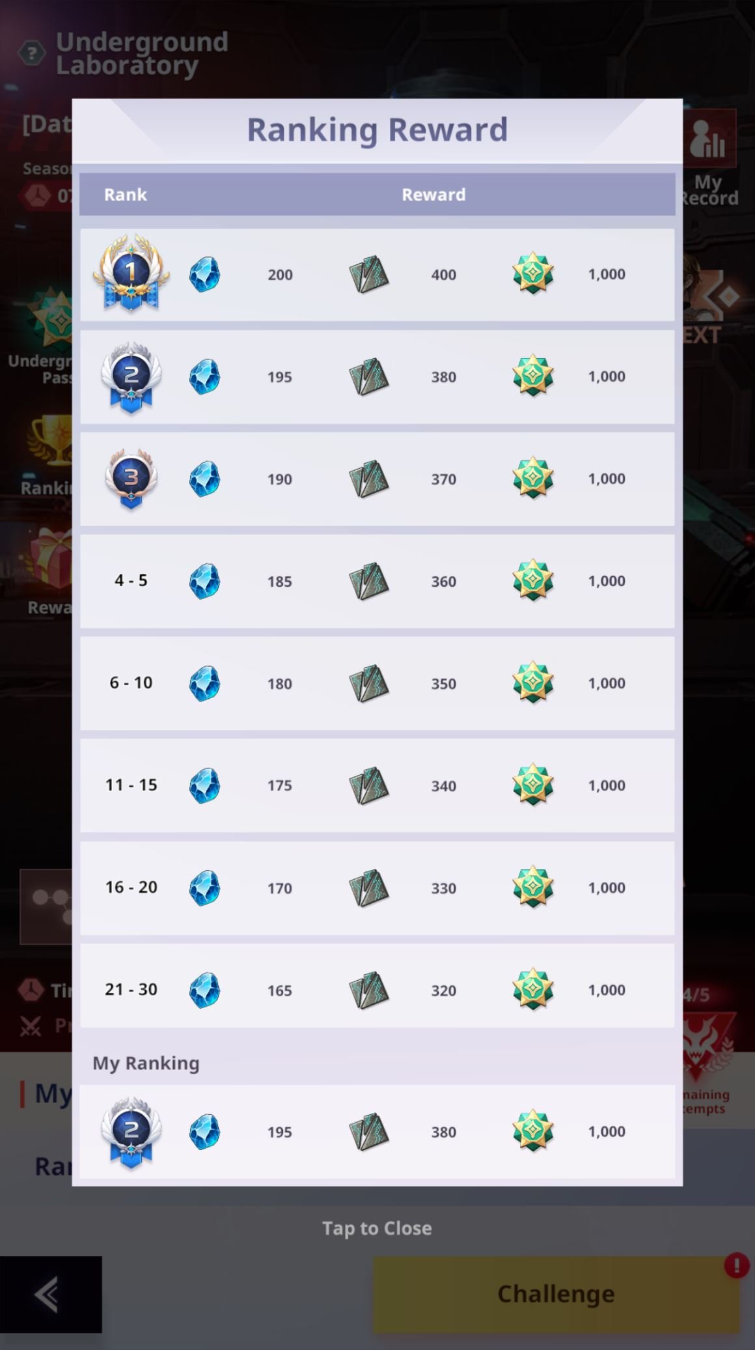Screen dimensions: 755x1350
Task: Tap the question mark help icon
Action: (31, 53)
